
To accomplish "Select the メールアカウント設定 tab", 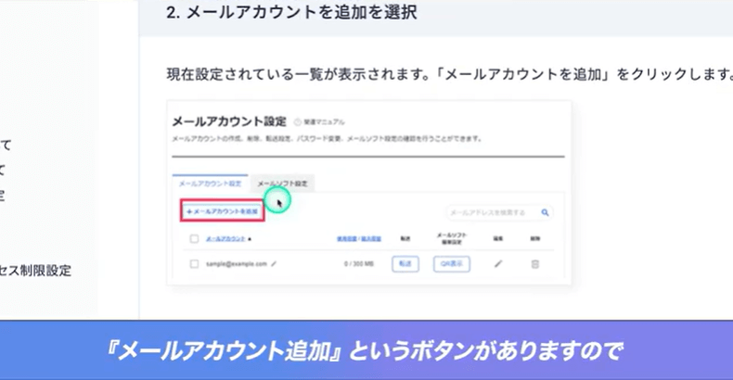I will [x=210, y=184].
